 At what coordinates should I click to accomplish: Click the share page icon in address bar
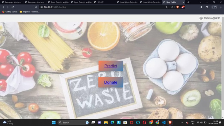172,7
